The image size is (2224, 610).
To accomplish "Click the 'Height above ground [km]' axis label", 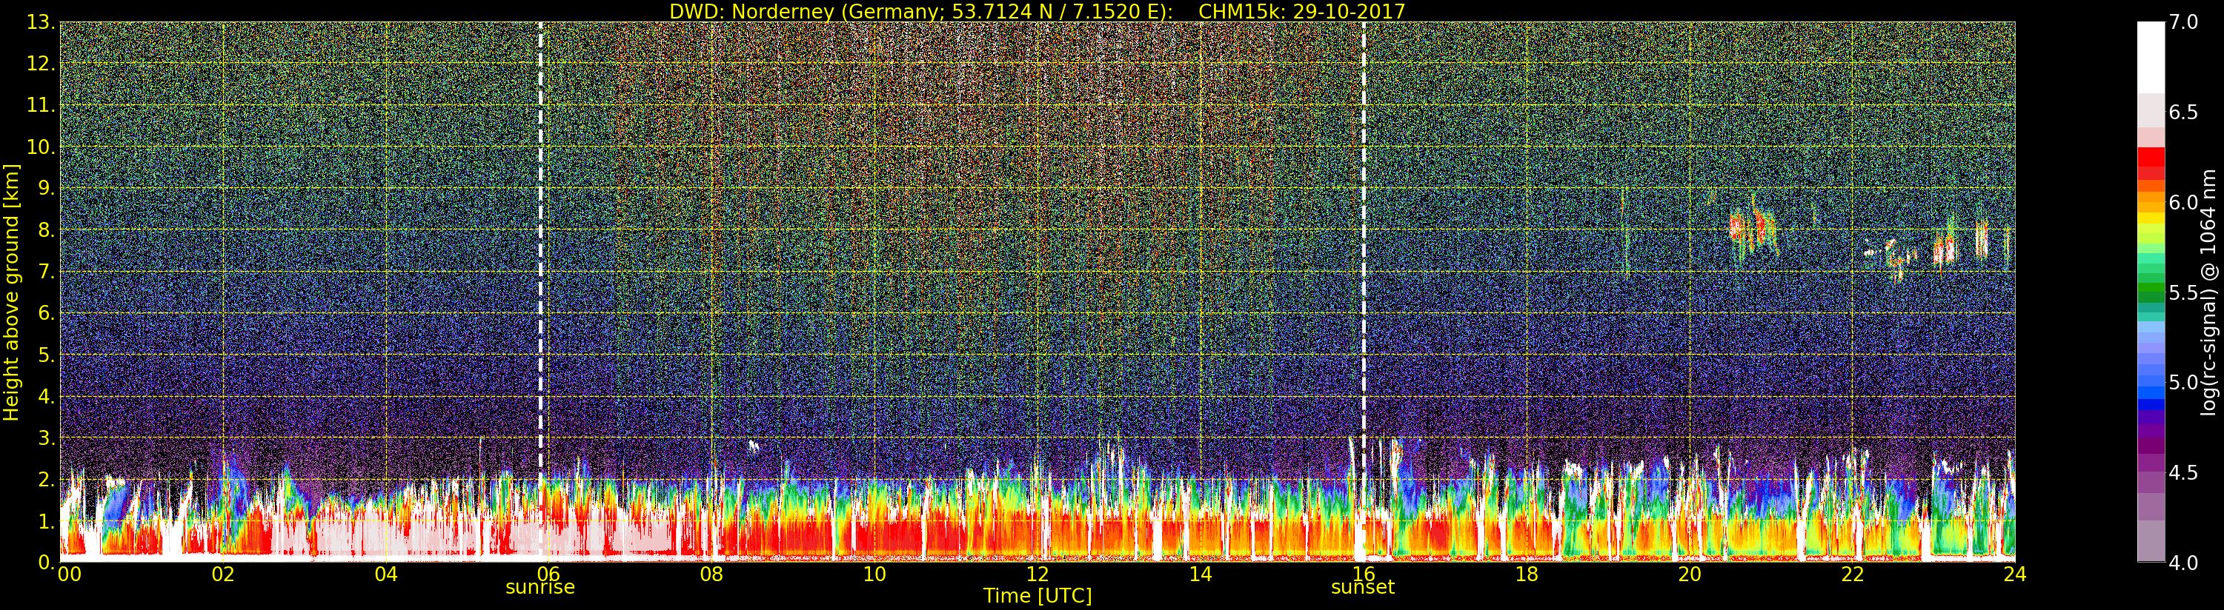I will pos(11,292).
